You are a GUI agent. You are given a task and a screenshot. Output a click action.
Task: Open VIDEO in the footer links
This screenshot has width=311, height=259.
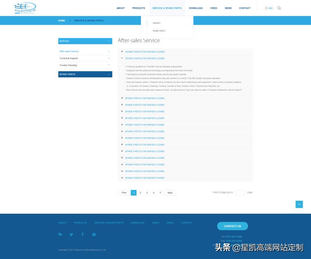(155, 223)
